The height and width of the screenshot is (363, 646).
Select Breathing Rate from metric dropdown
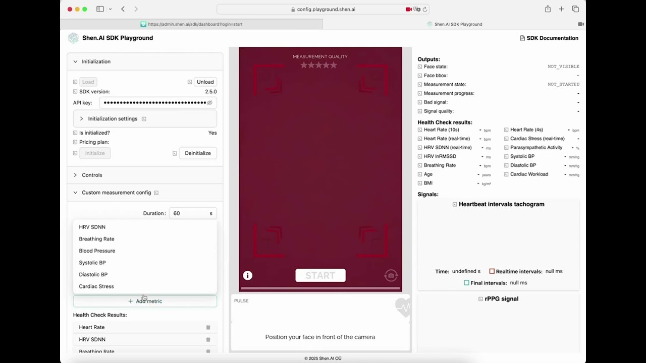pos(145,239)
